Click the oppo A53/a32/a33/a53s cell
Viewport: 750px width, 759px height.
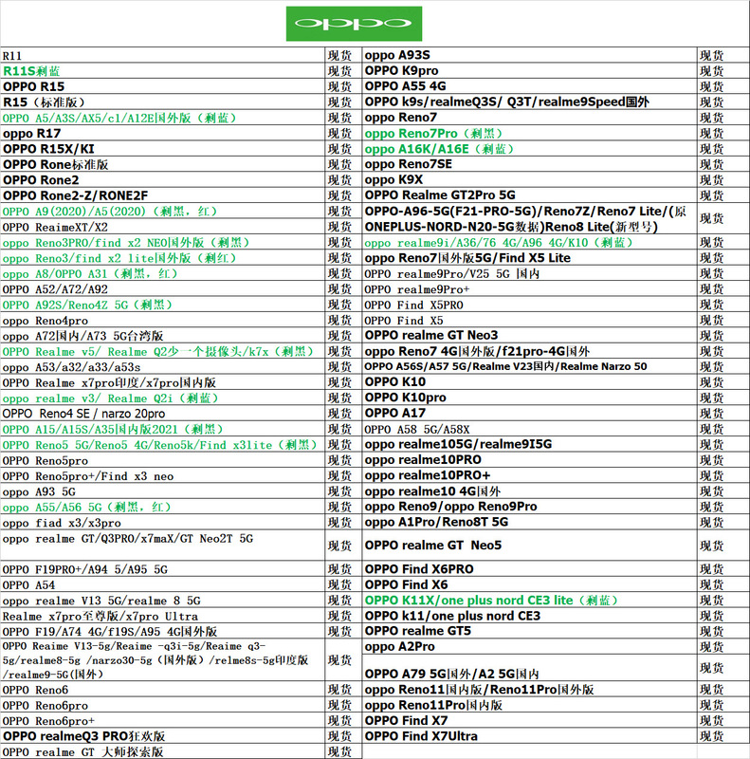pyautogui.click(x=162, y=367)
